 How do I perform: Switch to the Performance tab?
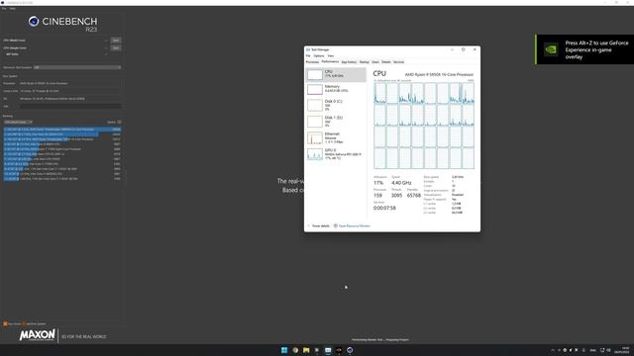[330, 61]
